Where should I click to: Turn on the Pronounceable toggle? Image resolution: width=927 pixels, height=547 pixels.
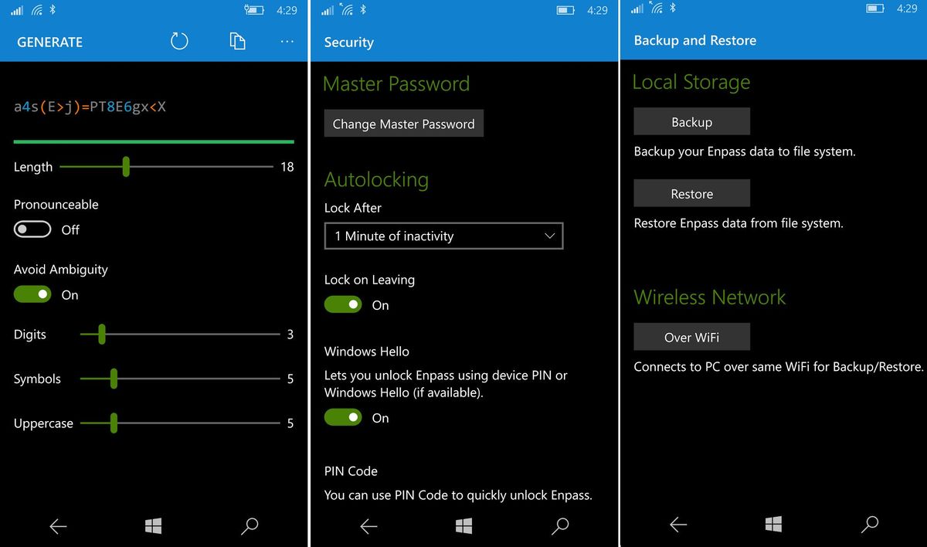tap(32, 229)
